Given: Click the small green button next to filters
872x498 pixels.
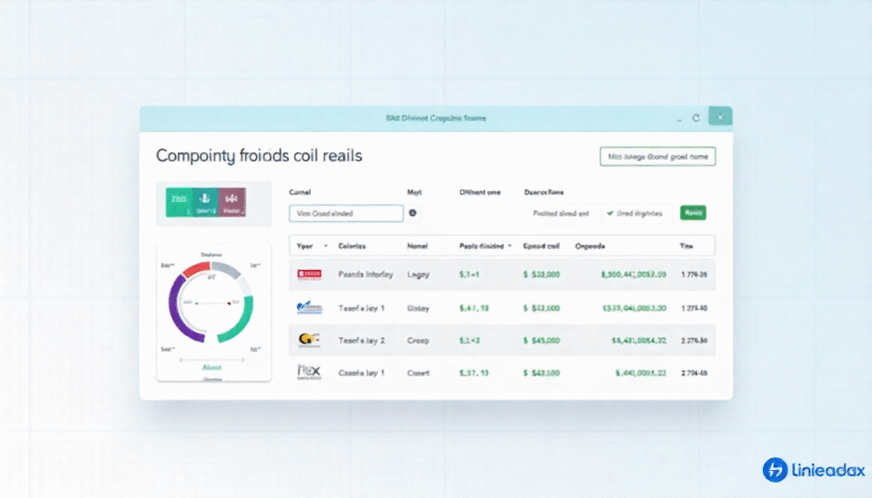Looking at the screenshot, I should click(693, 214).
